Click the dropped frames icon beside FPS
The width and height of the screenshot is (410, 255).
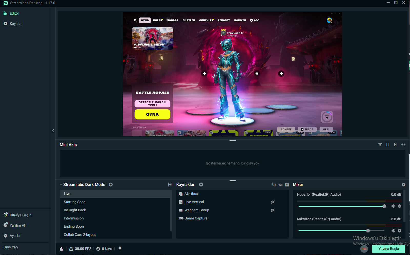tap(71, 249)
